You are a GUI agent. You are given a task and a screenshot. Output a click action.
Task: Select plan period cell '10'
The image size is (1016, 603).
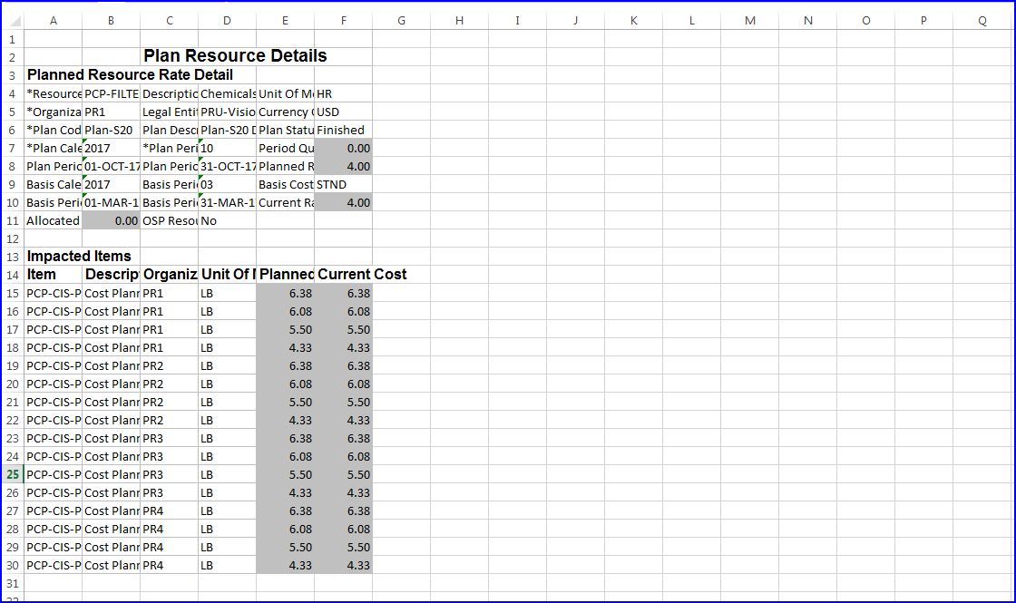(228, 148)
